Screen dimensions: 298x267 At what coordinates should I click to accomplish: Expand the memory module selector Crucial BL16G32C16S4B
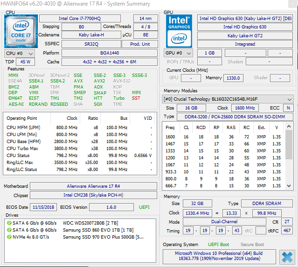(228, 99)
